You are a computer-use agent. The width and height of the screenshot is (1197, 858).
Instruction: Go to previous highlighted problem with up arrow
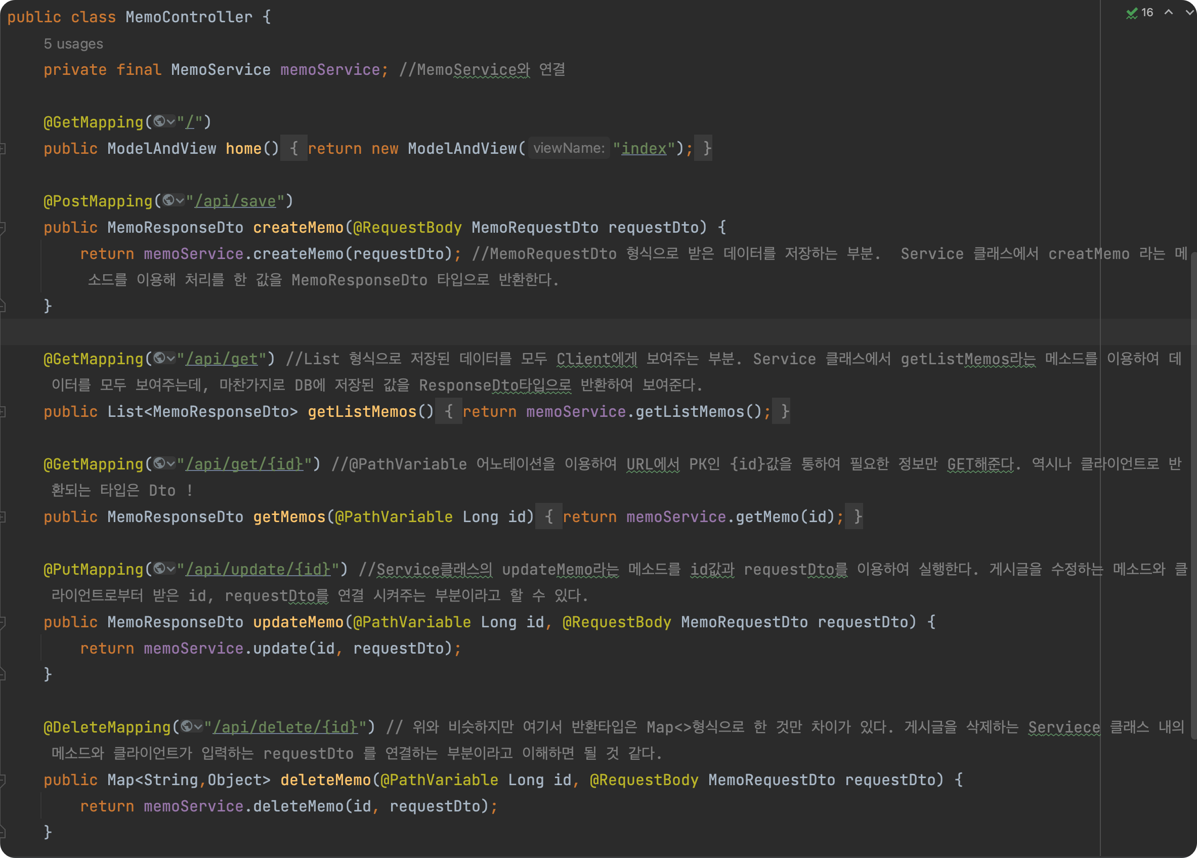click(x=1169, y=13)
